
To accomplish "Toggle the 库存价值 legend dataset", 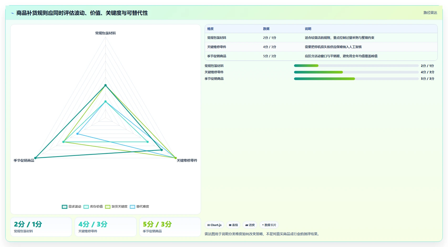I will click(93, 207).
